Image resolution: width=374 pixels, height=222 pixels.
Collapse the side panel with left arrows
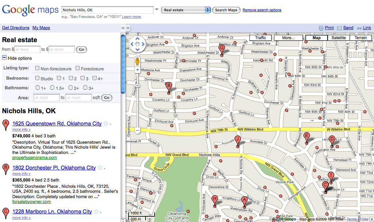(x=123, y=28)
